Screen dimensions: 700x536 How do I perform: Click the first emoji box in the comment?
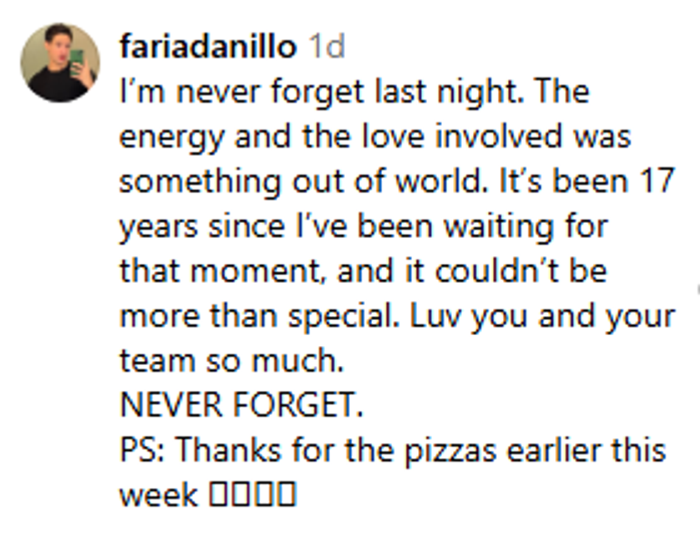coord(217,495)
